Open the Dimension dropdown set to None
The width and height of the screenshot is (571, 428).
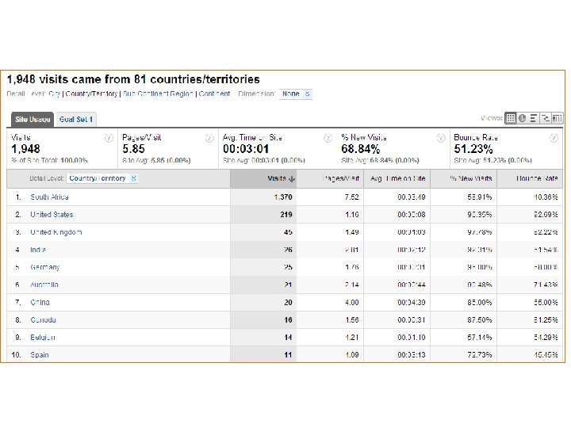297,94
